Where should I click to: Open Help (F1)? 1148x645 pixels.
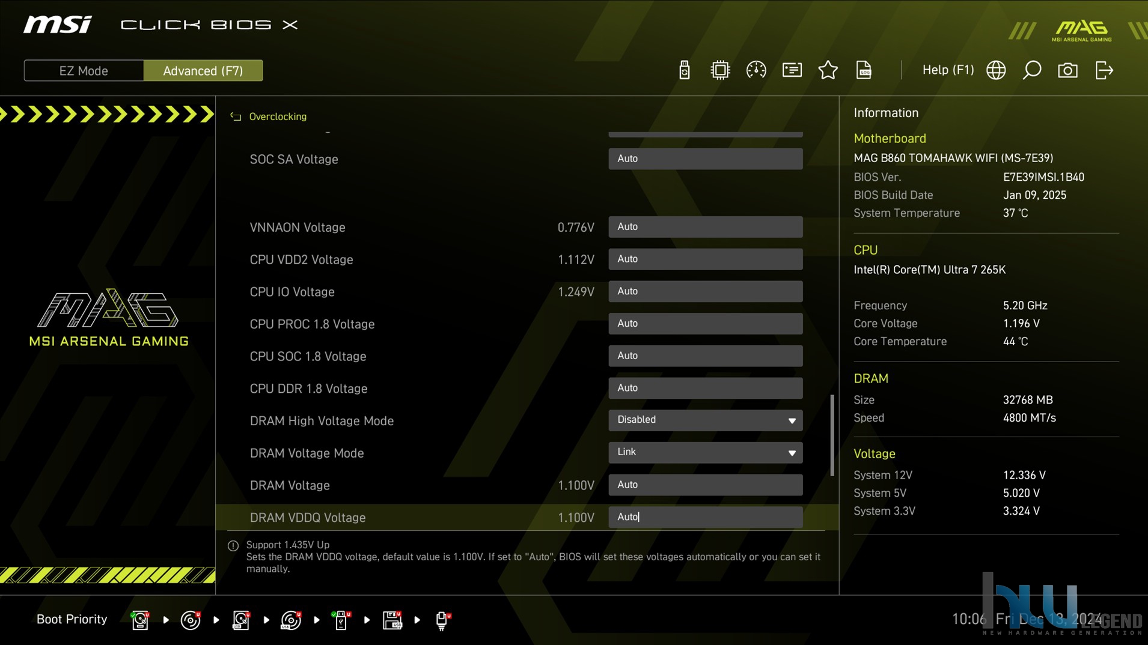coord(948,70)
